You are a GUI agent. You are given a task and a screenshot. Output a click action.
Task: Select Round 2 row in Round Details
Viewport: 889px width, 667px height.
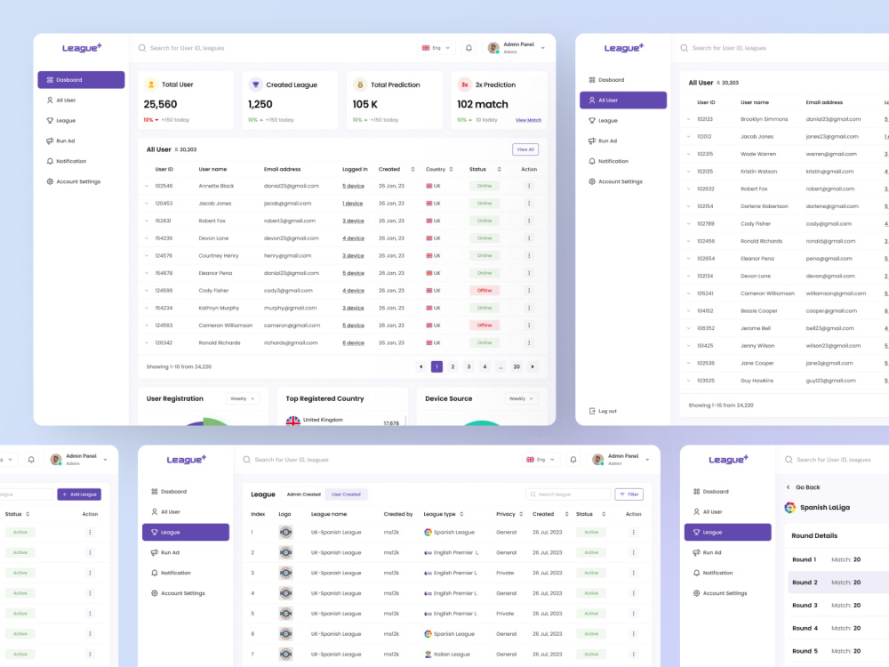click(838, 583)
